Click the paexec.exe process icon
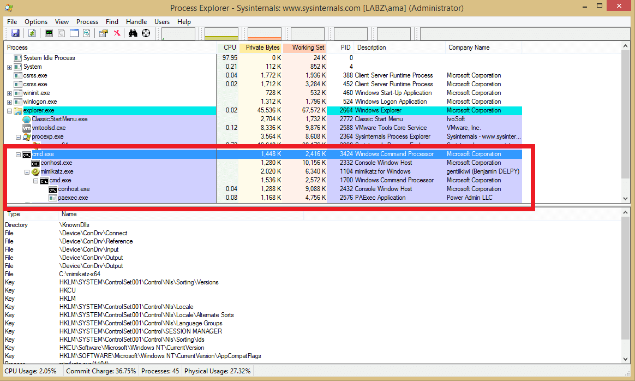The height and width of the screenshot is (381, 635). (x=53, y=198)
